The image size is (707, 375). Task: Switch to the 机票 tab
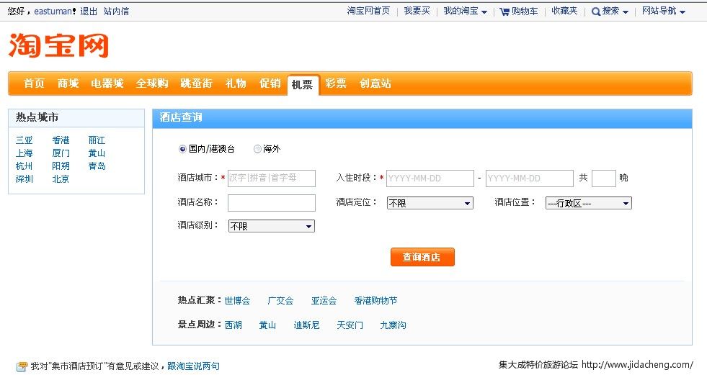(302, 84)
